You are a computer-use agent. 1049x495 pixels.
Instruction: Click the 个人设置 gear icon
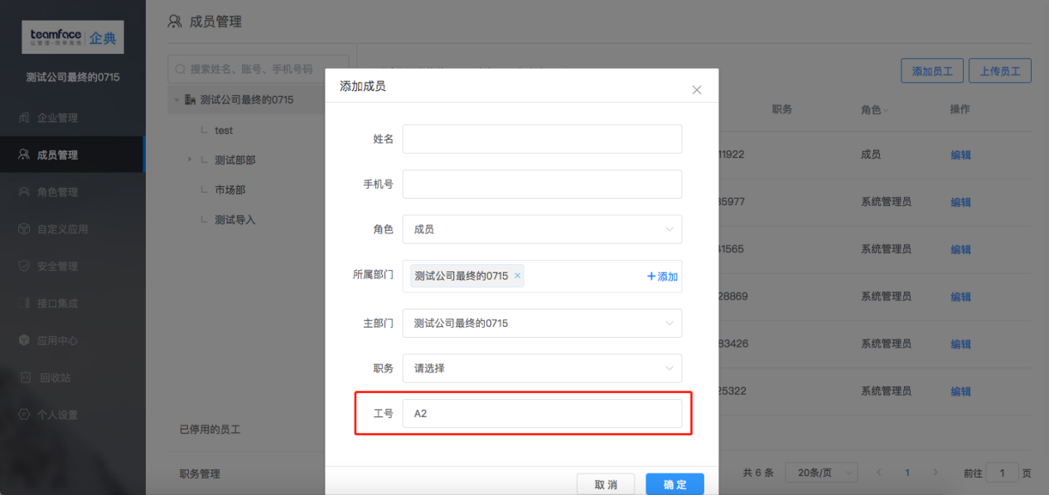click(x=24, y=415)
